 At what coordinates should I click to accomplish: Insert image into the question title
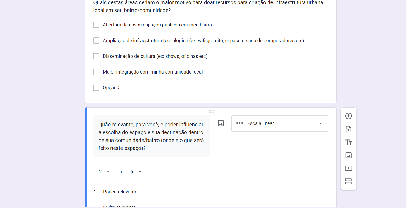[x=221, y=123]
